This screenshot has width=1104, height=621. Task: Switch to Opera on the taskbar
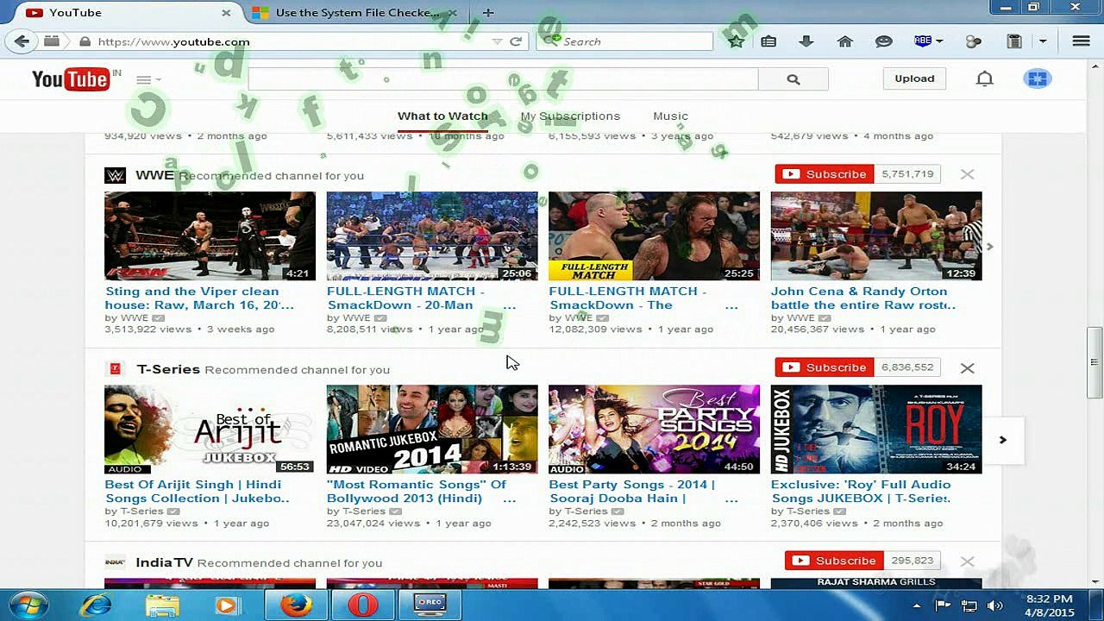pos(362,605)
